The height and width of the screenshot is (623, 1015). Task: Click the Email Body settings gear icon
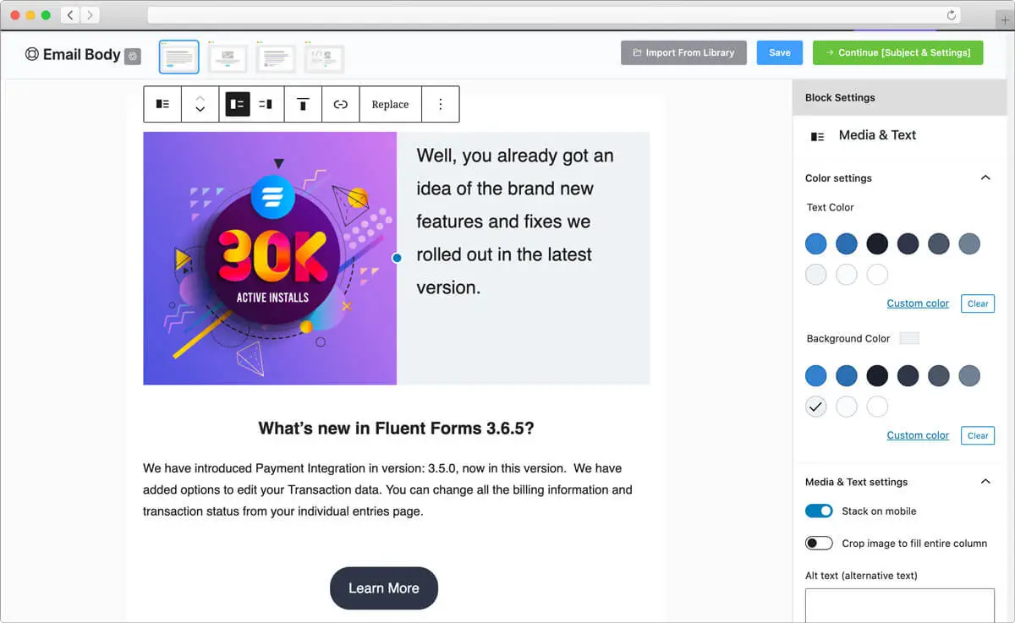click(132, 54)
